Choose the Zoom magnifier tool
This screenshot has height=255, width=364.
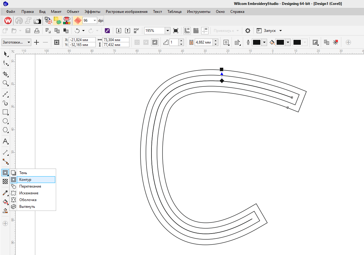tap(5, 83)
